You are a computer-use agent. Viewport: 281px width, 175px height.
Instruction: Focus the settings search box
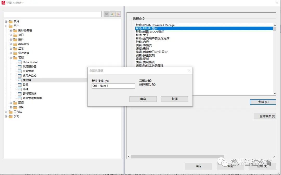[x=53, y=14]
